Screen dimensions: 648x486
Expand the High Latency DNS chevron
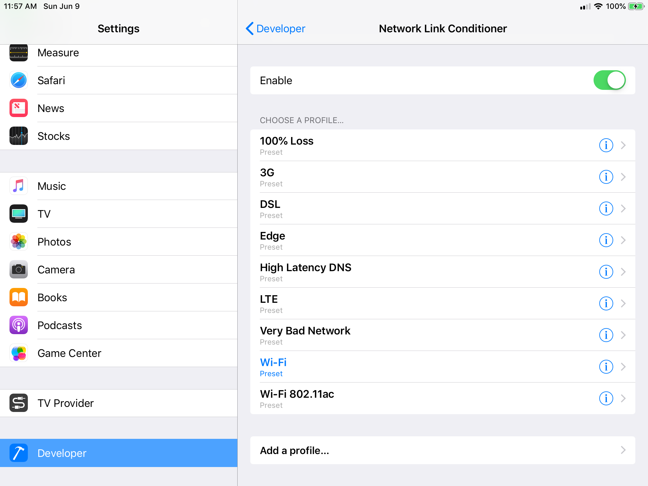(623, 272)
